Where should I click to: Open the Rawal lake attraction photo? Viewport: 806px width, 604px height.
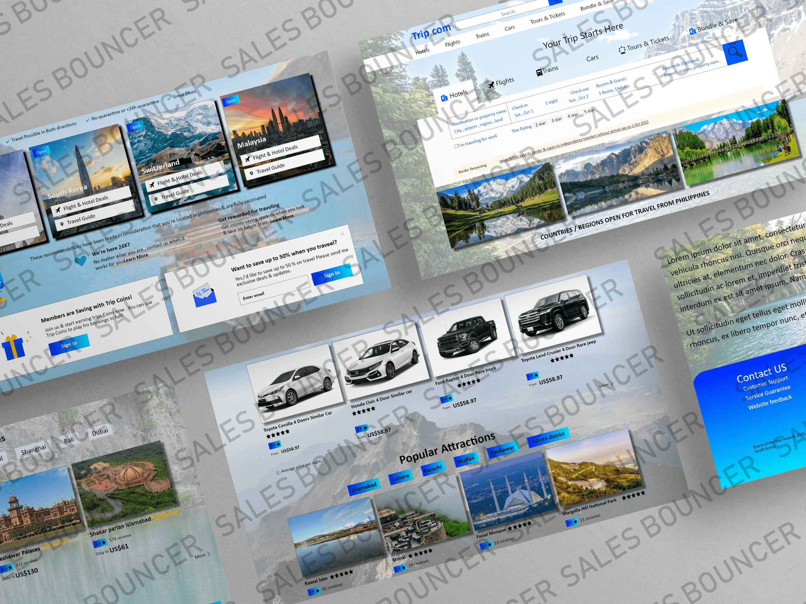(336, 537)
